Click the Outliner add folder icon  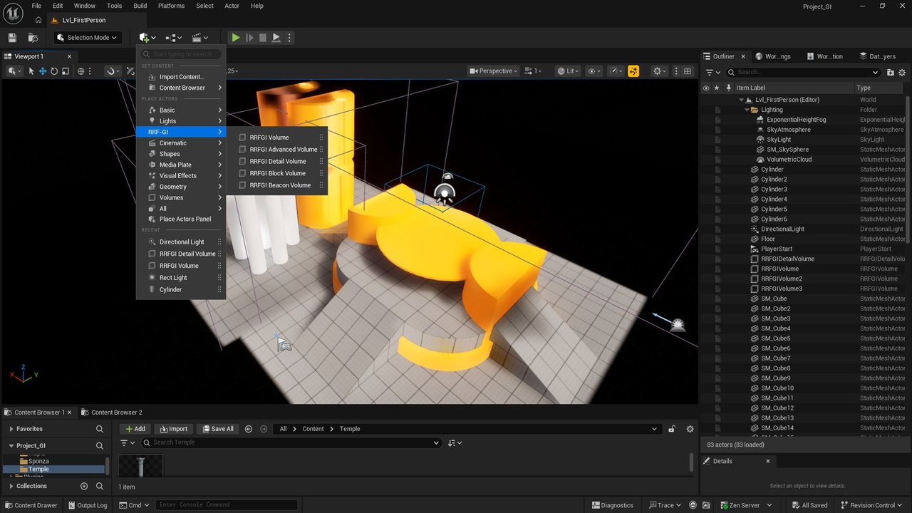click(891, 72)
